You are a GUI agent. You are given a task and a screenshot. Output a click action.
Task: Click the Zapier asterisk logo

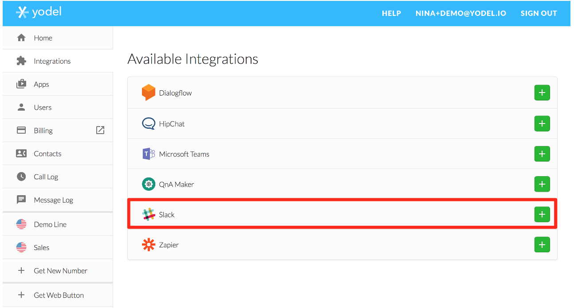coord(149,245)
